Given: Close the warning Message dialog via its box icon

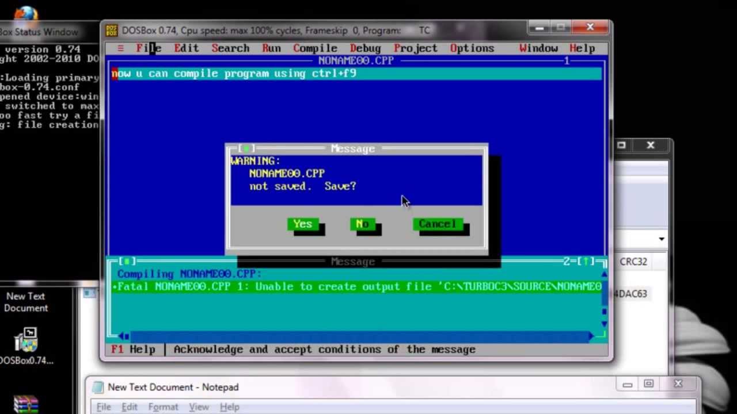Looking at the screenshot, I should pos(246,149).
